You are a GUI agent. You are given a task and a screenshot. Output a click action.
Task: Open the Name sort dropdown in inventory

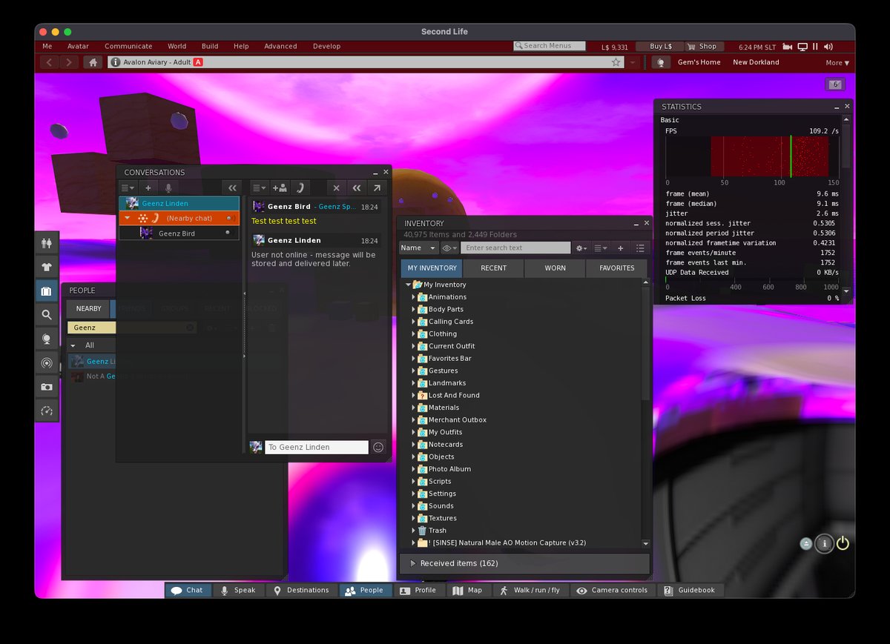tap(419, 248)
